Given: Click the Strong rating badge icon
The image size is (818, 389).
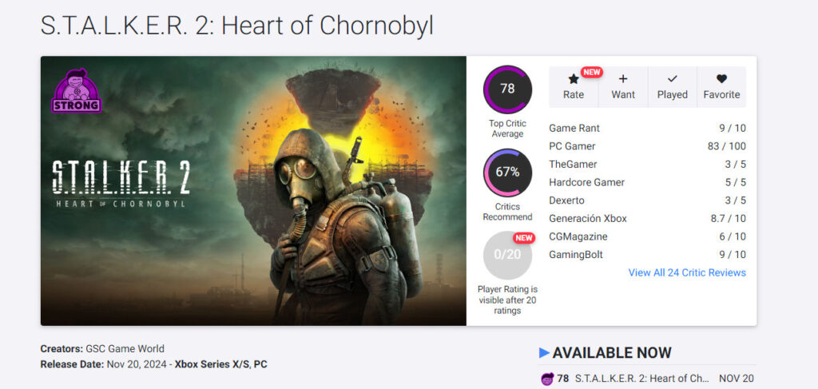Looking at the screenshot, I should [x=76, y=91].
